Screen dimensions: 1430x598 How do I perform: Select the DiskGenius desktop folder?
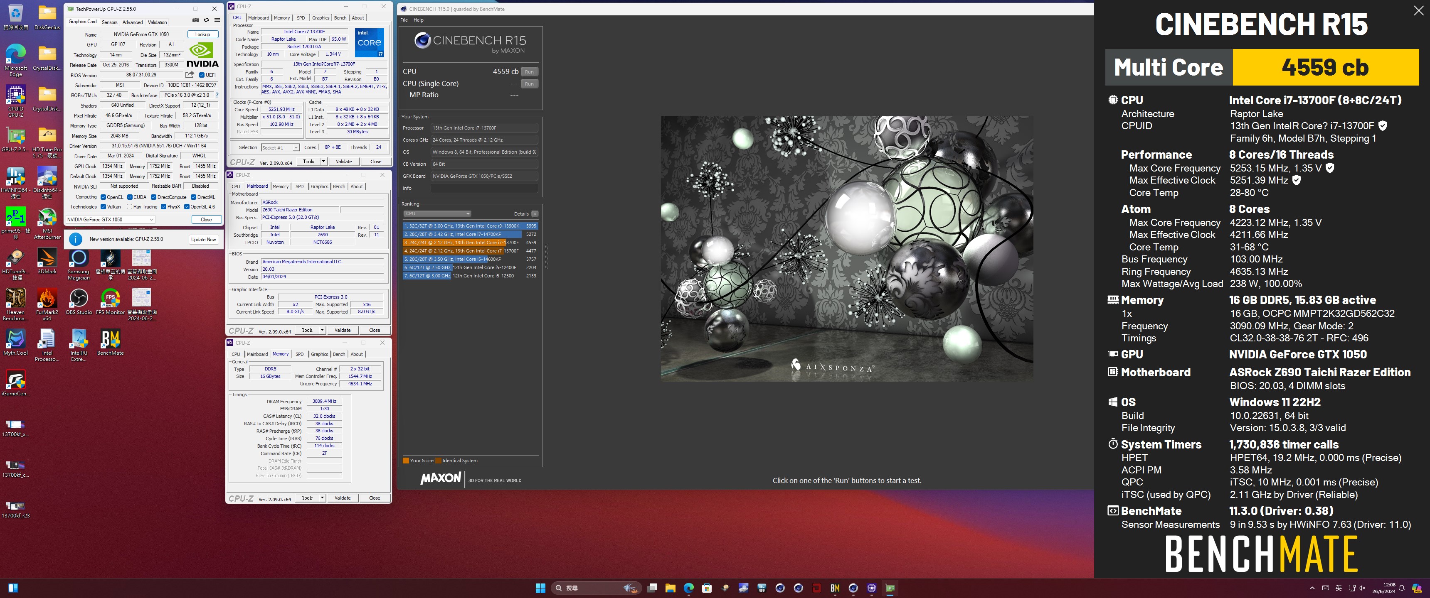pyautogui.click(x=47, y=17)
